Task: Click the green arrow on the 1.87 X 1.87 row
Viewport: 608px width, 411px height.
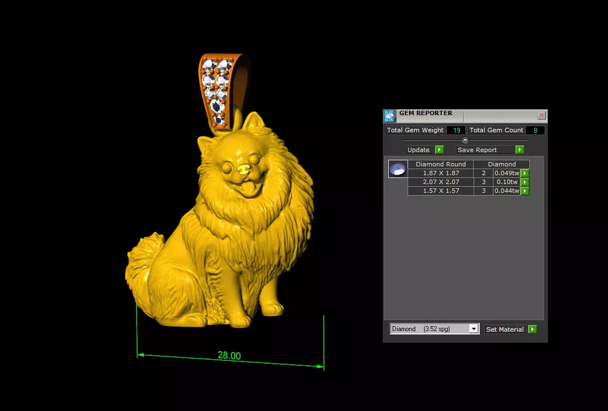Action: tap(525, 174)
